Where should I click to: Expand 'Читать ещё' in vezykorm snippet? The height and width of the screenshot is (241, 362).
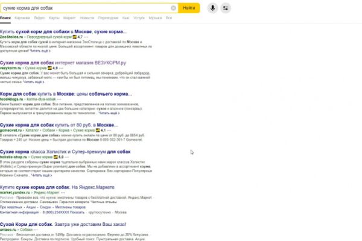[34, 82]
